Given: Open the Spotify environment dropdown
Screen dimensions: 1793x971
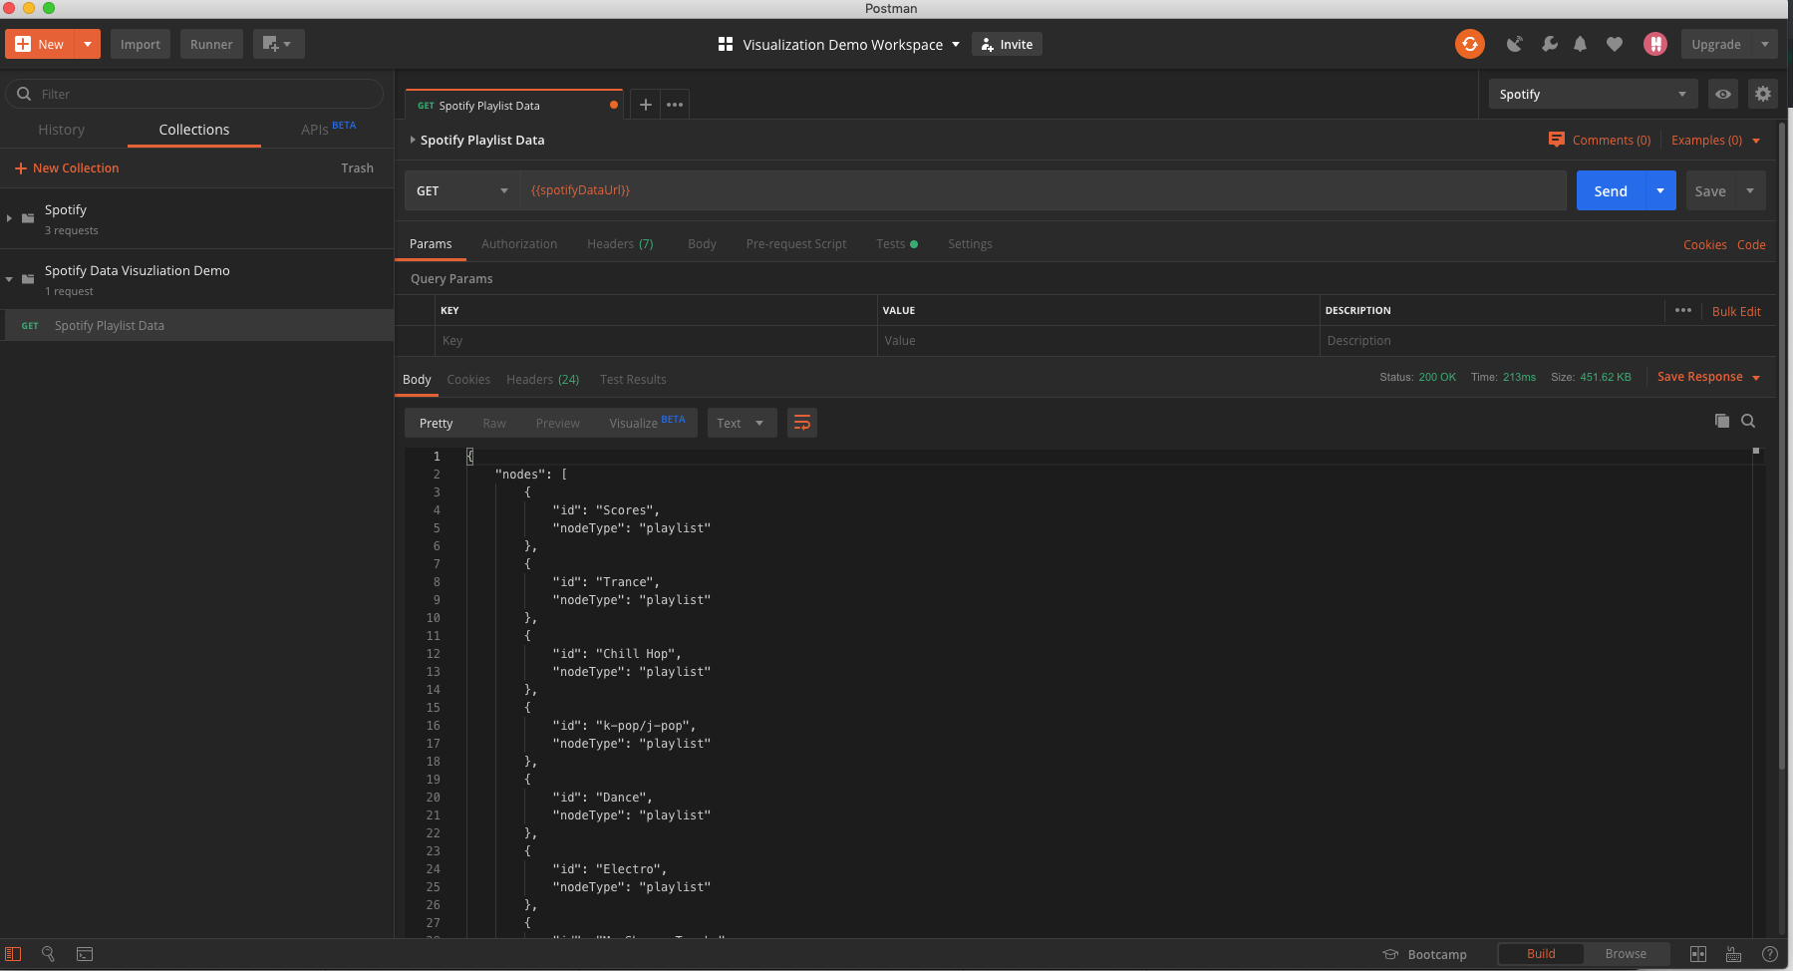Looking at the screenshot, I should point(1594,94).
